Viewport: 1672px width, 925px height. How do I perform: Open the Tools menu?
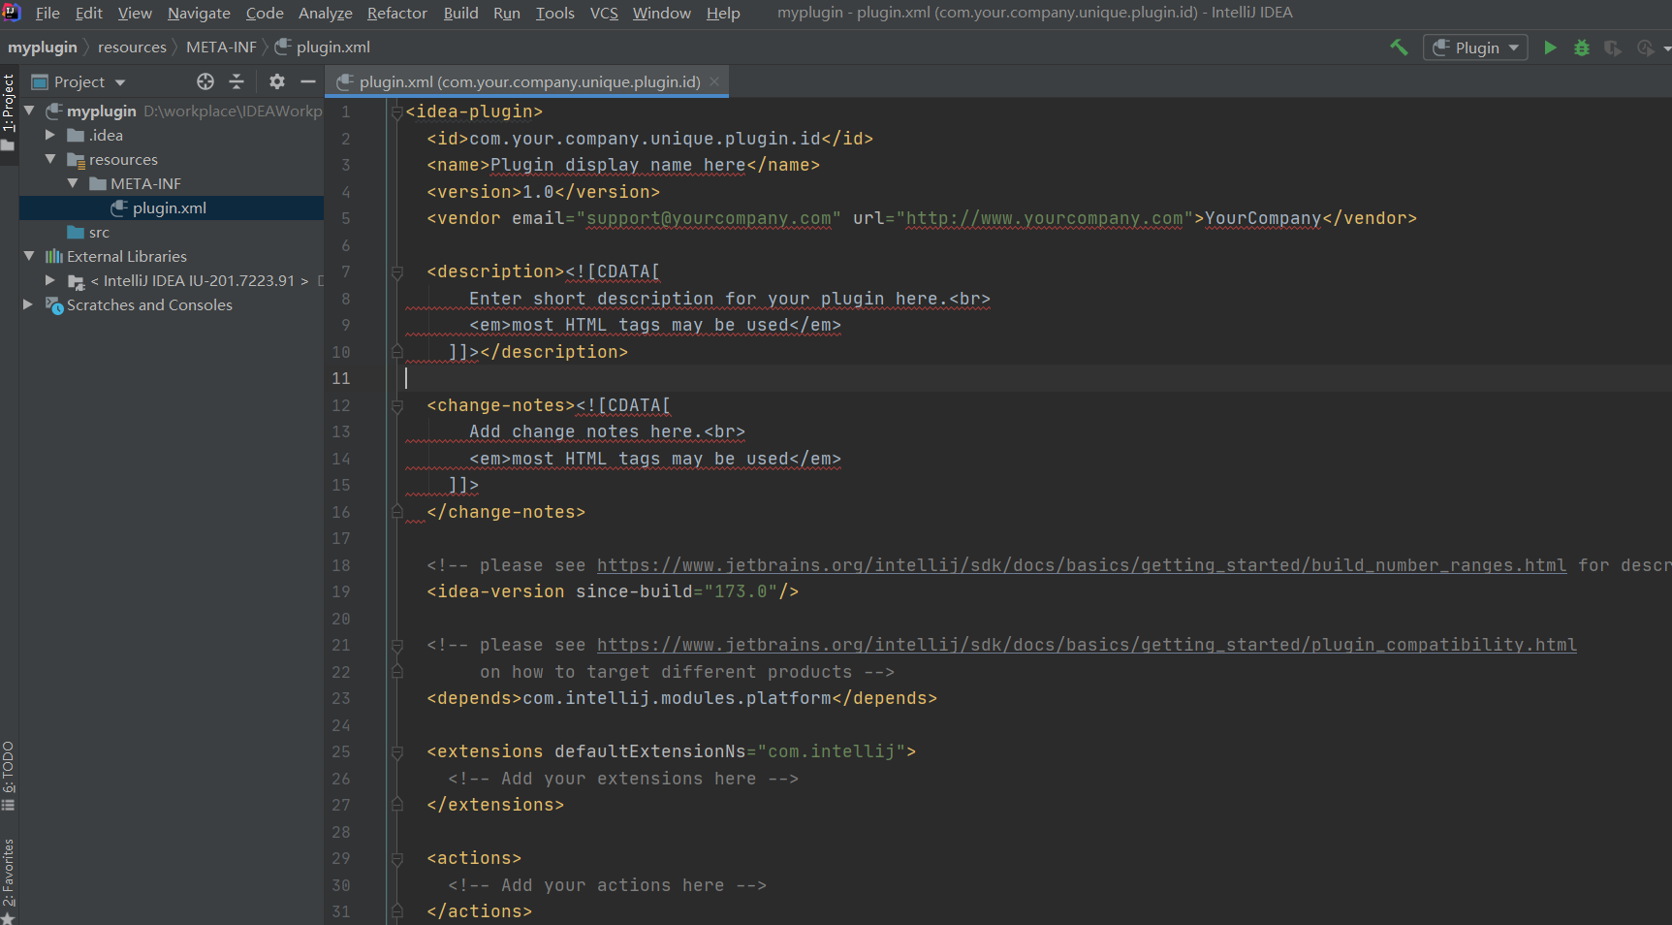pos(555,13)
